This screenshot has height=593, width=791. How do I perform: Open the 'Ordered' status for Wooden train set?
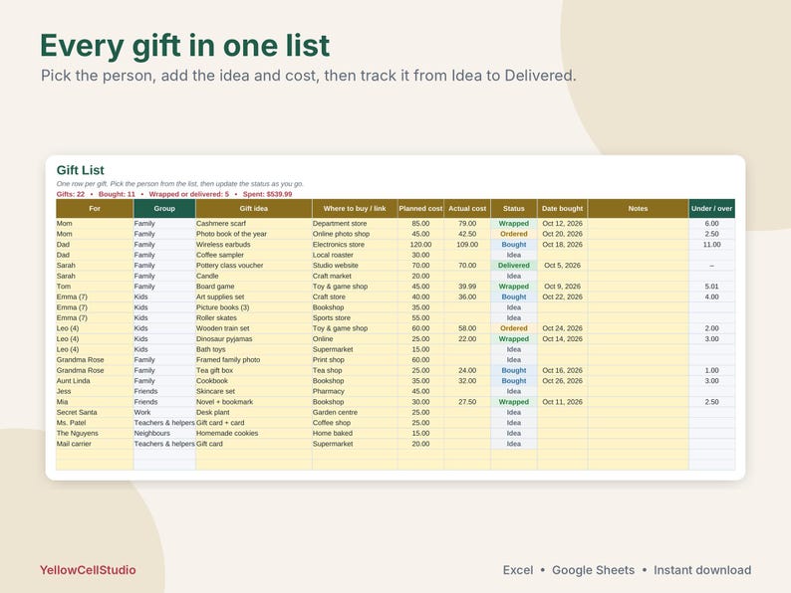(514, 328)
